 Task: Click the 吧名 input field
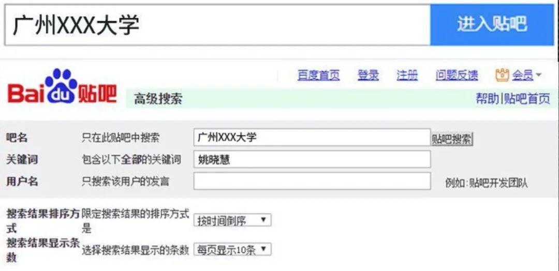coord(312,138)
